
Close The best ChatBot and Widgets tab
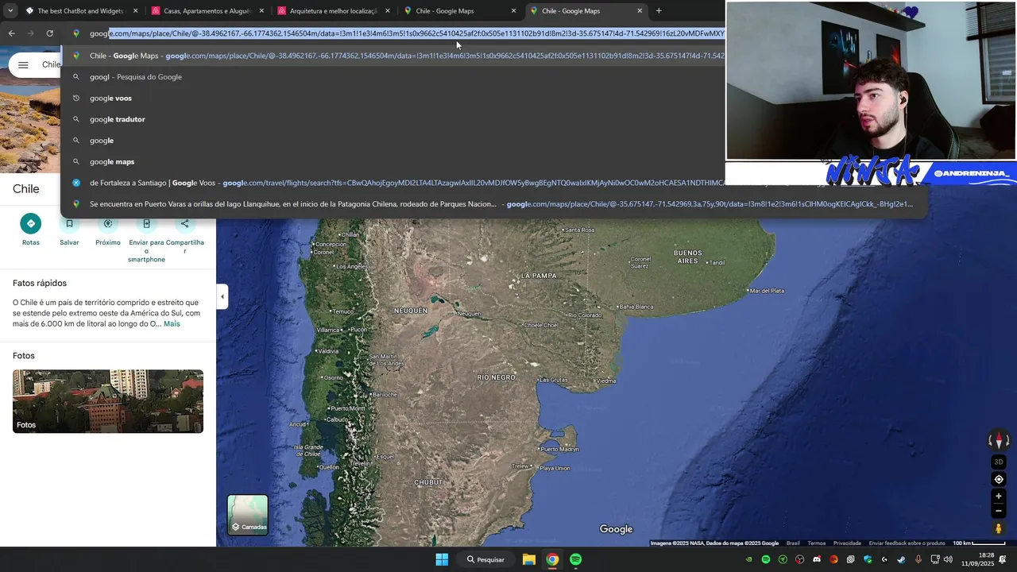135,11
